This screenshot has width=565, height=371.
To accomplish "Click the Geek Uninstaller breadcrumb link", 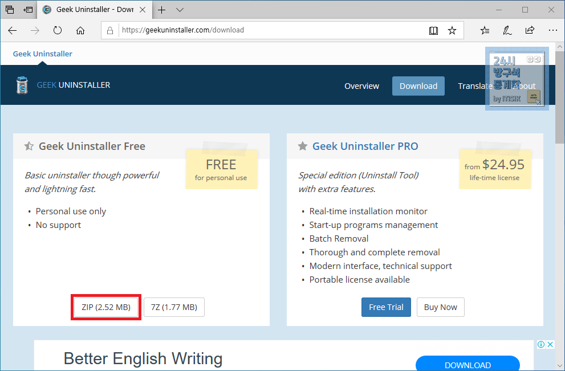I will coord(43,54).
